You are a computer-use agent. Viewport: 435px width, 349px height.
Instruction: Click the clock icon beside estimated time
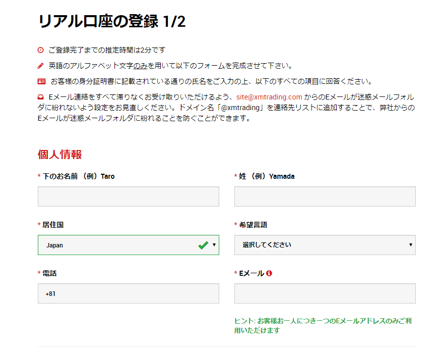pyautogui.click(x=40, y=50)
